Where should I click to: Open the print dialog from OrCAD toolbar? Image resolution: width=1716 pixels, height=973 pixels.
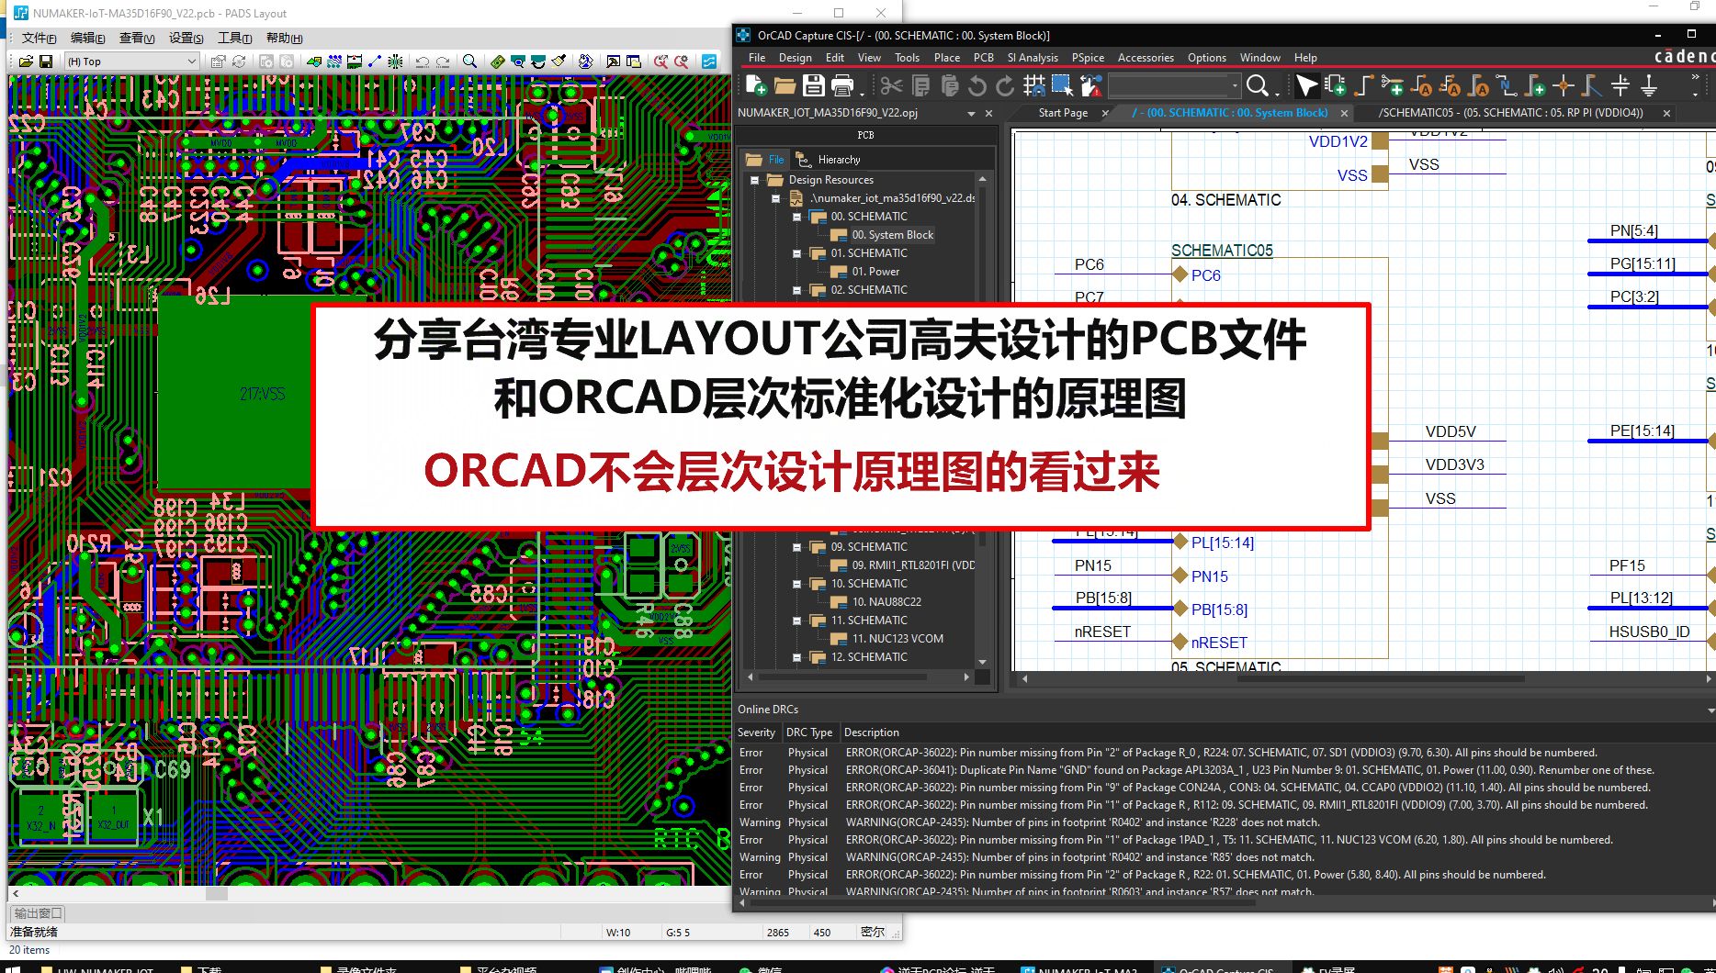pyautogui.click(x=842, y=84)
